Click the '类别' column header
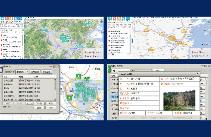Image resolution: width=211 pixels, height=137 pixels. pos(44,77)
